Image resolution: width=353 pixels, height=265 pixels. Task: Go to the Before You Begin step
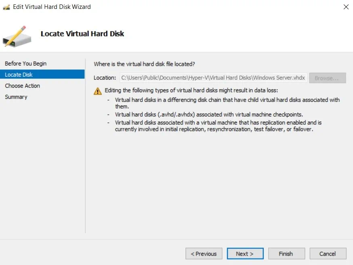pos(25,63)
